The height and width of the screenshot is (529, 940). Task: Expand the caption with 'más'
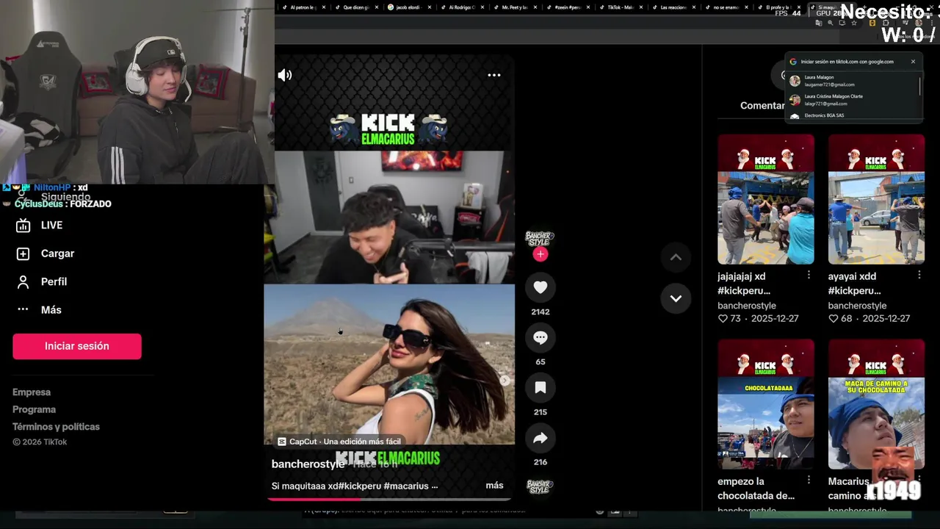pyautogui.click(x=494, y=486)
